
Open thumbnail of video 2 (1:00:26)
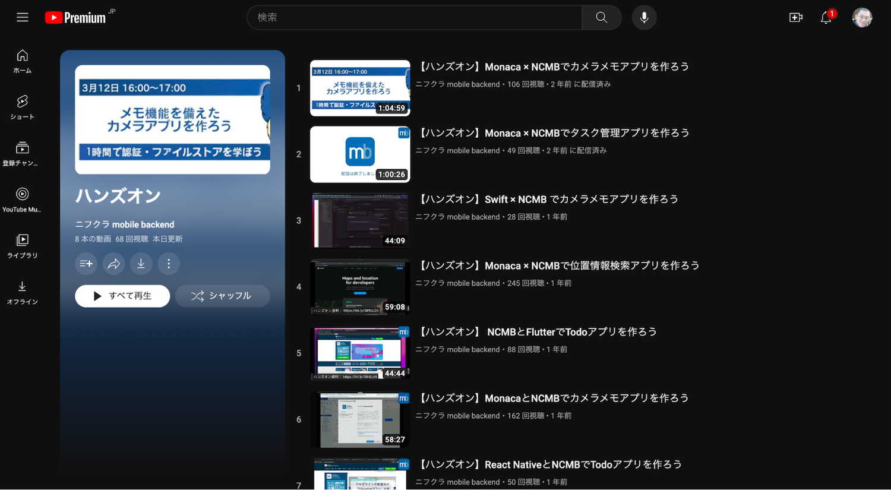pyautogui.click(x=360, y=154)
